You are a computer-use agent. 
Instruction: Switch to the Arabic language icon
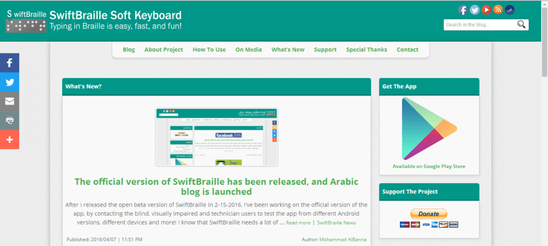[x=509, y=10]
